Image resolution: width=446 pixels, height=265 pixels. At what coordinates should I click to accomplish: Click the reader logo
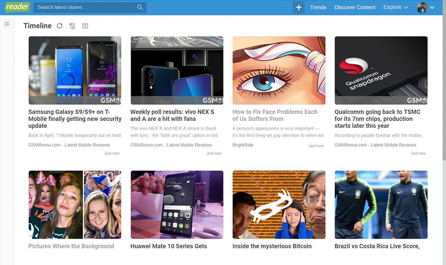coord(17,7)
